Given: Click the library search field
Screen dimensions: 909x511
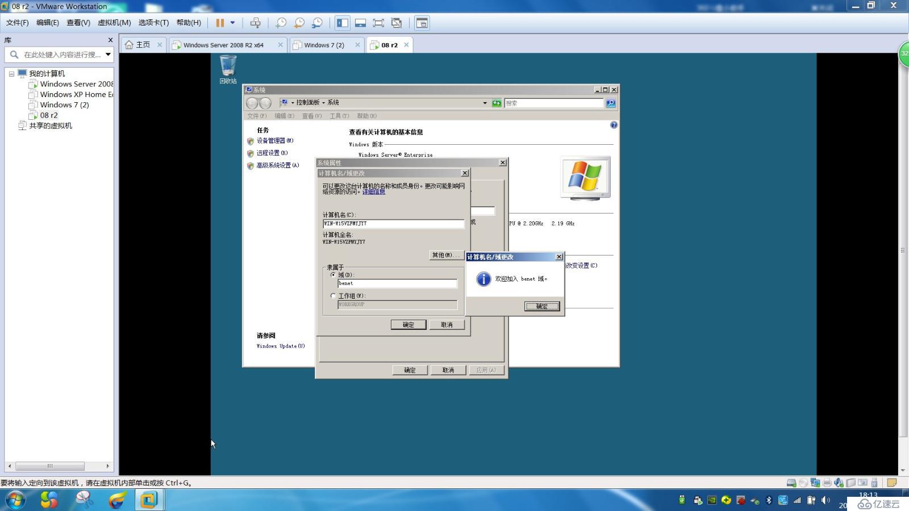Looking at the screenshot, I should click(x=61, y=55).
